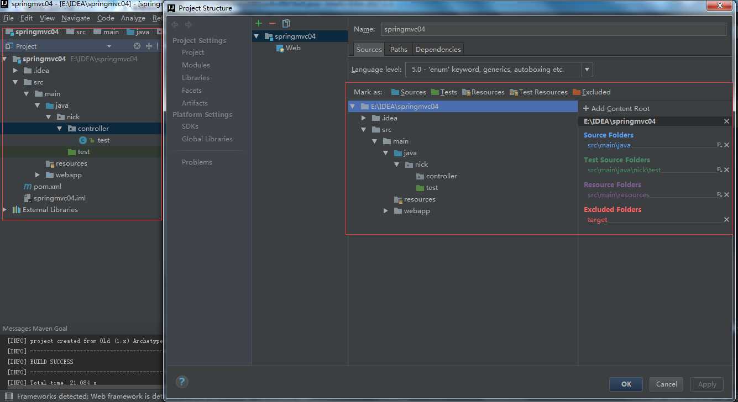
Task: Remove resource folder src\main\resources
Action: [x=726, y=195]
